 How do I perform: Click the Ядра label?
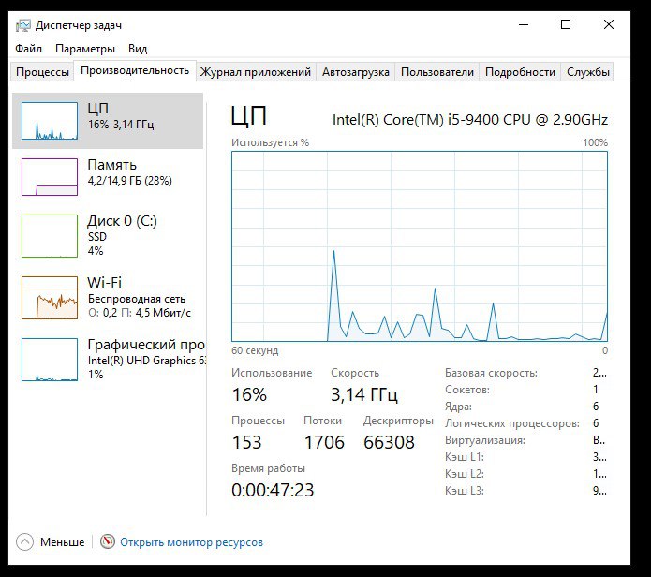(458, 407)
